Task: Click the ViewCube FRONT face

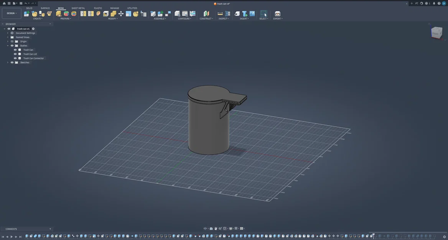Action: (435, 33)
